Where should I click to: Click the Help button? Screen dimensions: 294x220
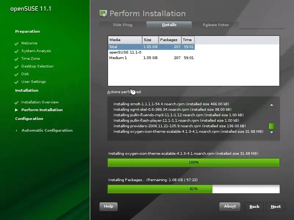tap(108, 206)
